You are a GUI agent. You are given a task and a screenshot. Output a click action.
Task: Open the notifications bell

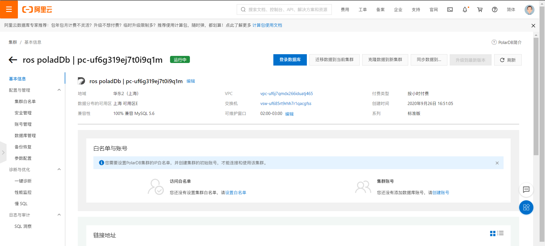pyautogui.click(x=465, y=10)
